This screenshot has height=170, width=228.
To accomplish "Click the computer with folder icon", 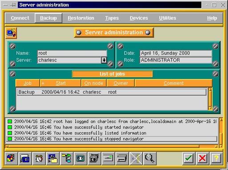I will point(53,158).
